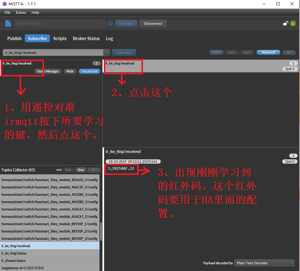This screenshot has height=271, width=300.
Task: Select topic mygateway-in/1/255/3/0/6
Action: [50, 268]
